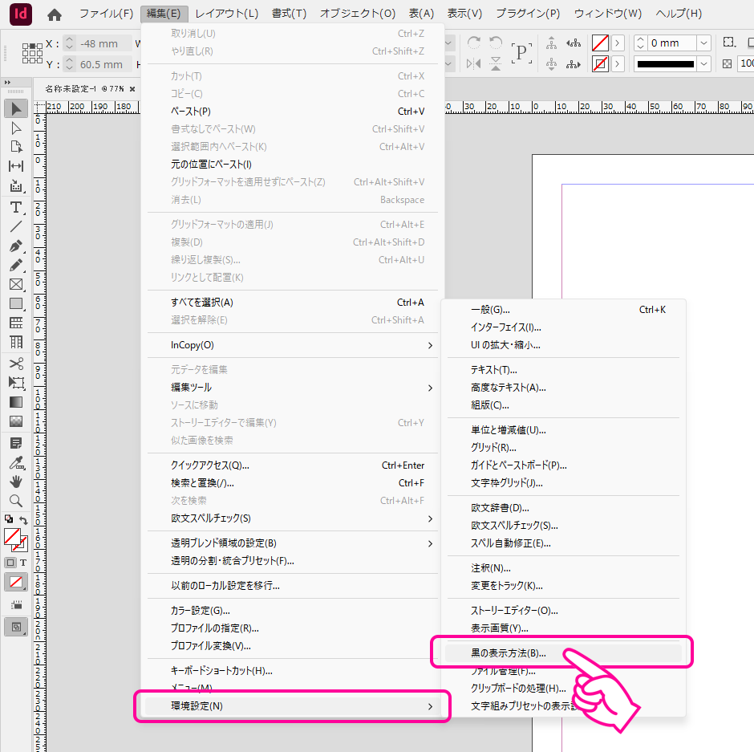Choose 検索と置換(/)...

(292, 482)
